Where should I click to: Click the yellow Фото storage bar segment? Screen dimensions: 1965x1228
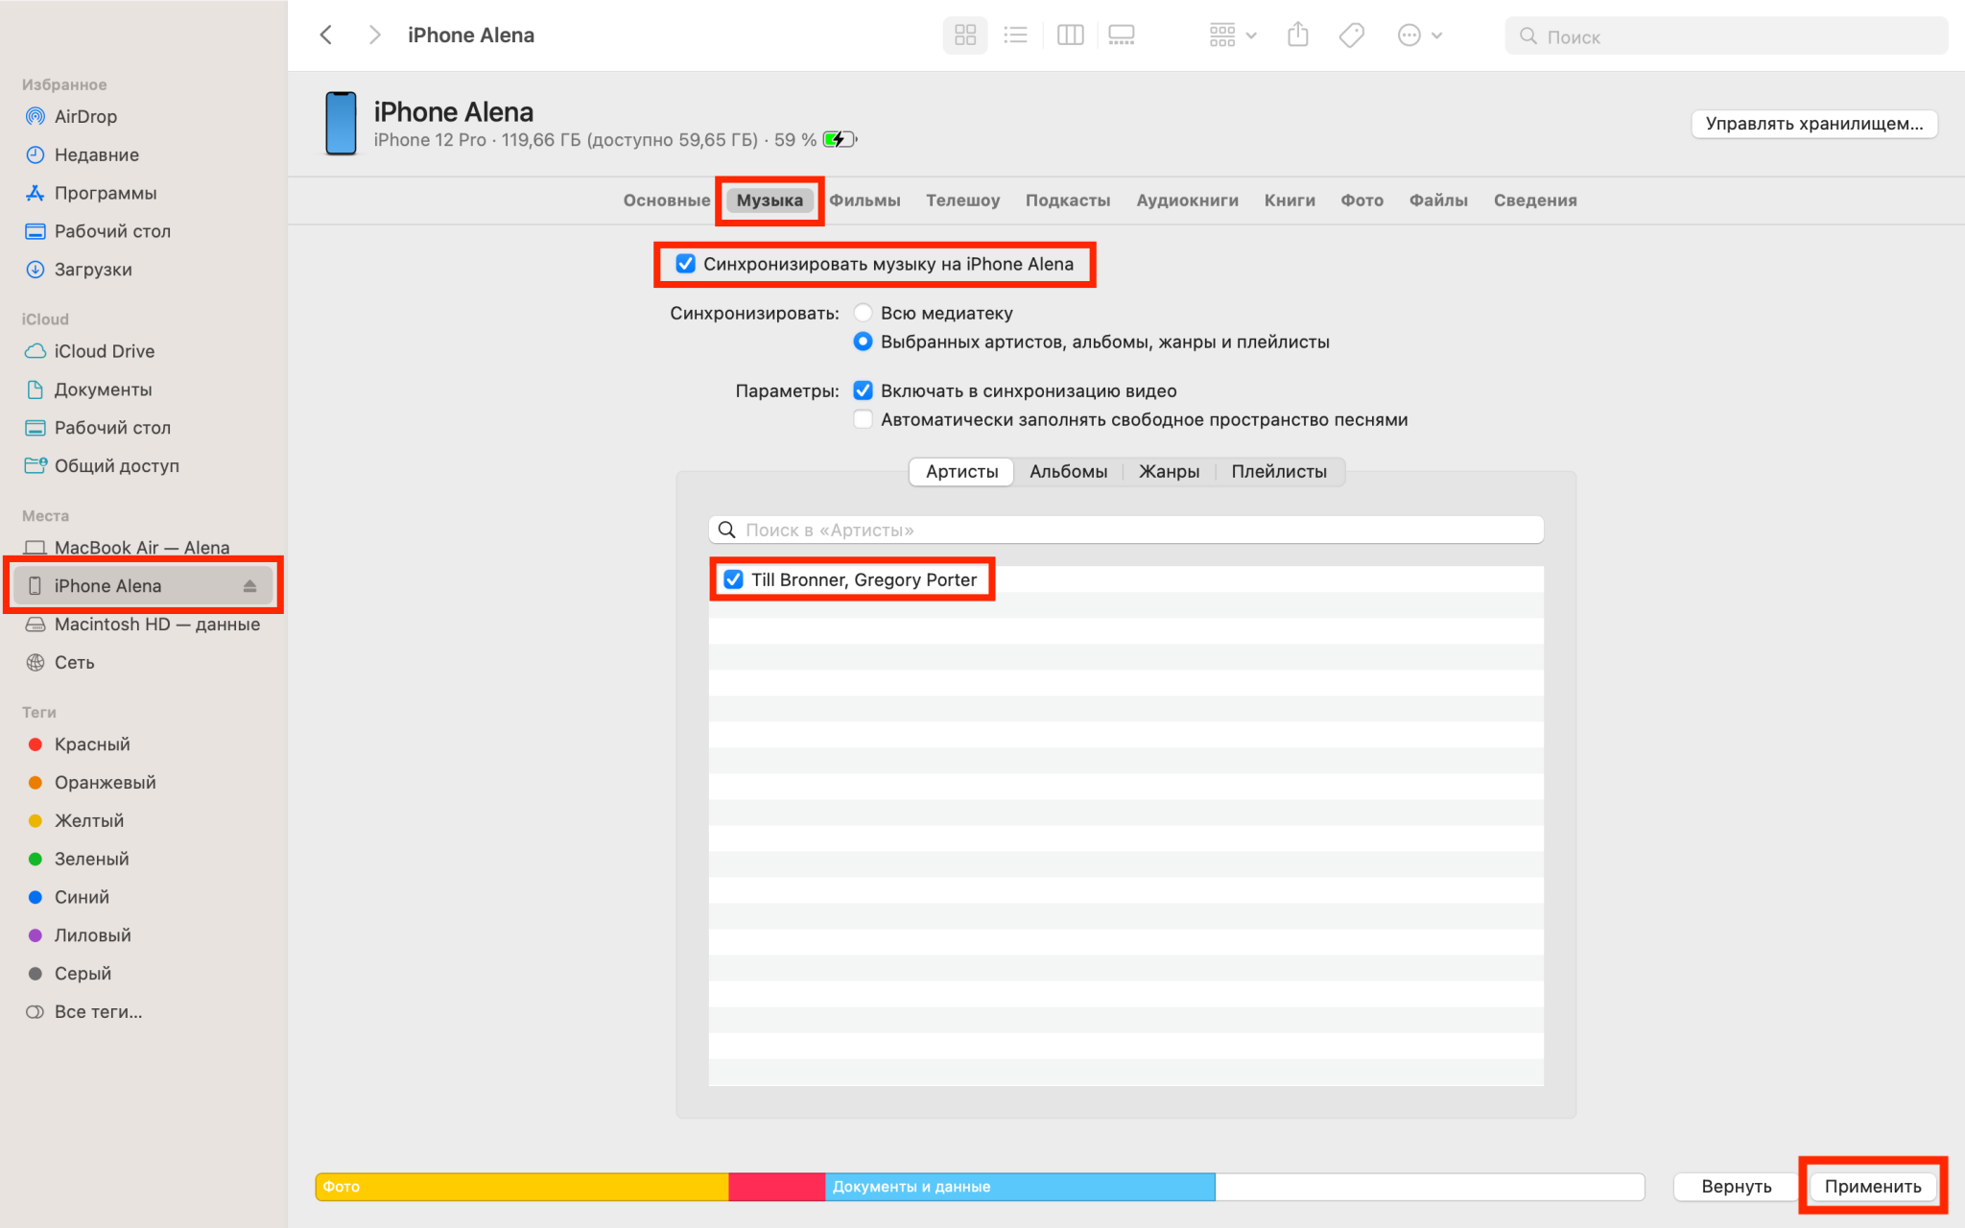[x=522, y=1187]
